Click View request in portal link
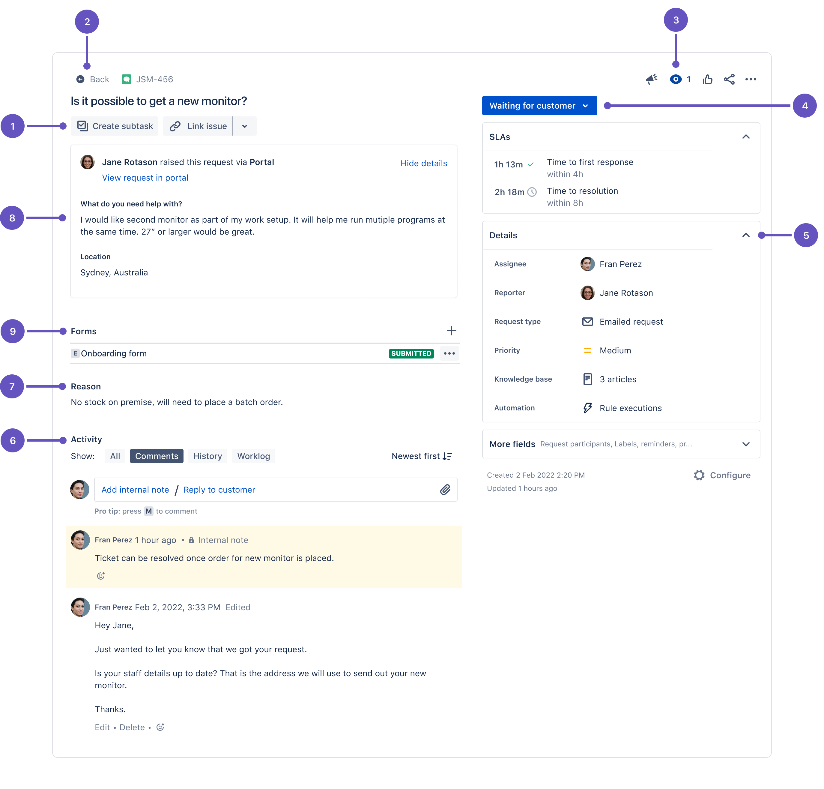The width and height of the screenshot is (824, 789). 145,177
